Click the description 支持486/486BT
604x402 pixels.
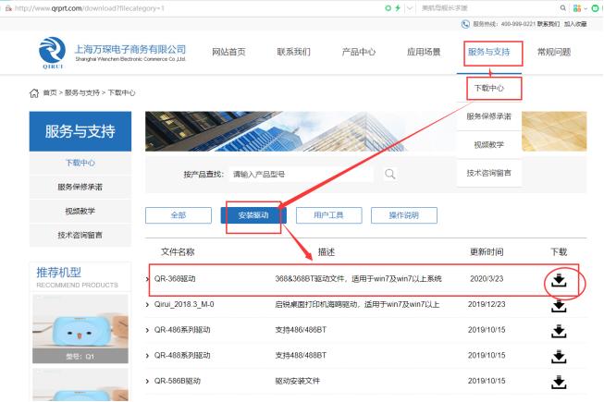(301, 330)
